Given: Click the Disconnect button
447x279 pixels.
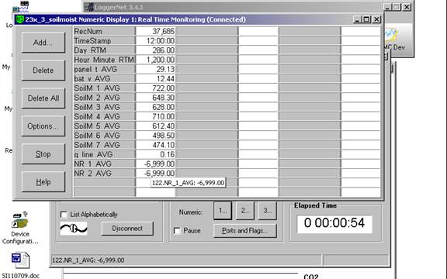Looking at the screenshot, I should [x=127, y=229].
